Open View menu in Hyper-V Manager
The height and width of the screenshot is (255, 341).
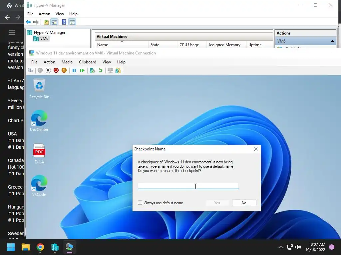[60, 14]
